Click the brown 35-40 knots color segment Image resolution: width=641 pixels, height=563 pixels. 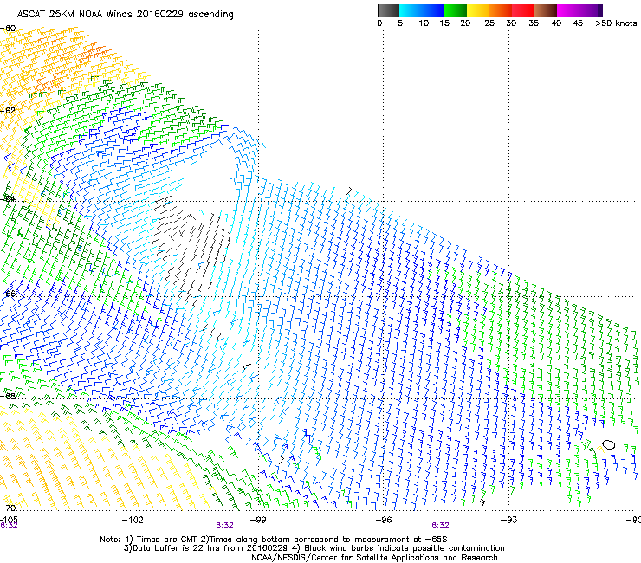[x=546, y=10]
